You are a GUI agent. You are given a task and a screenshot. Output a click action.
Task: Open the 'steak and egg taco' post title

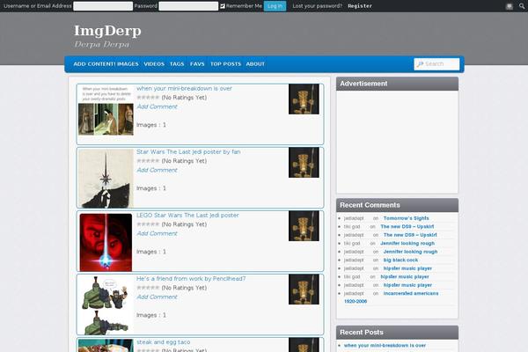pyautogui.click(x=164, y=342)
